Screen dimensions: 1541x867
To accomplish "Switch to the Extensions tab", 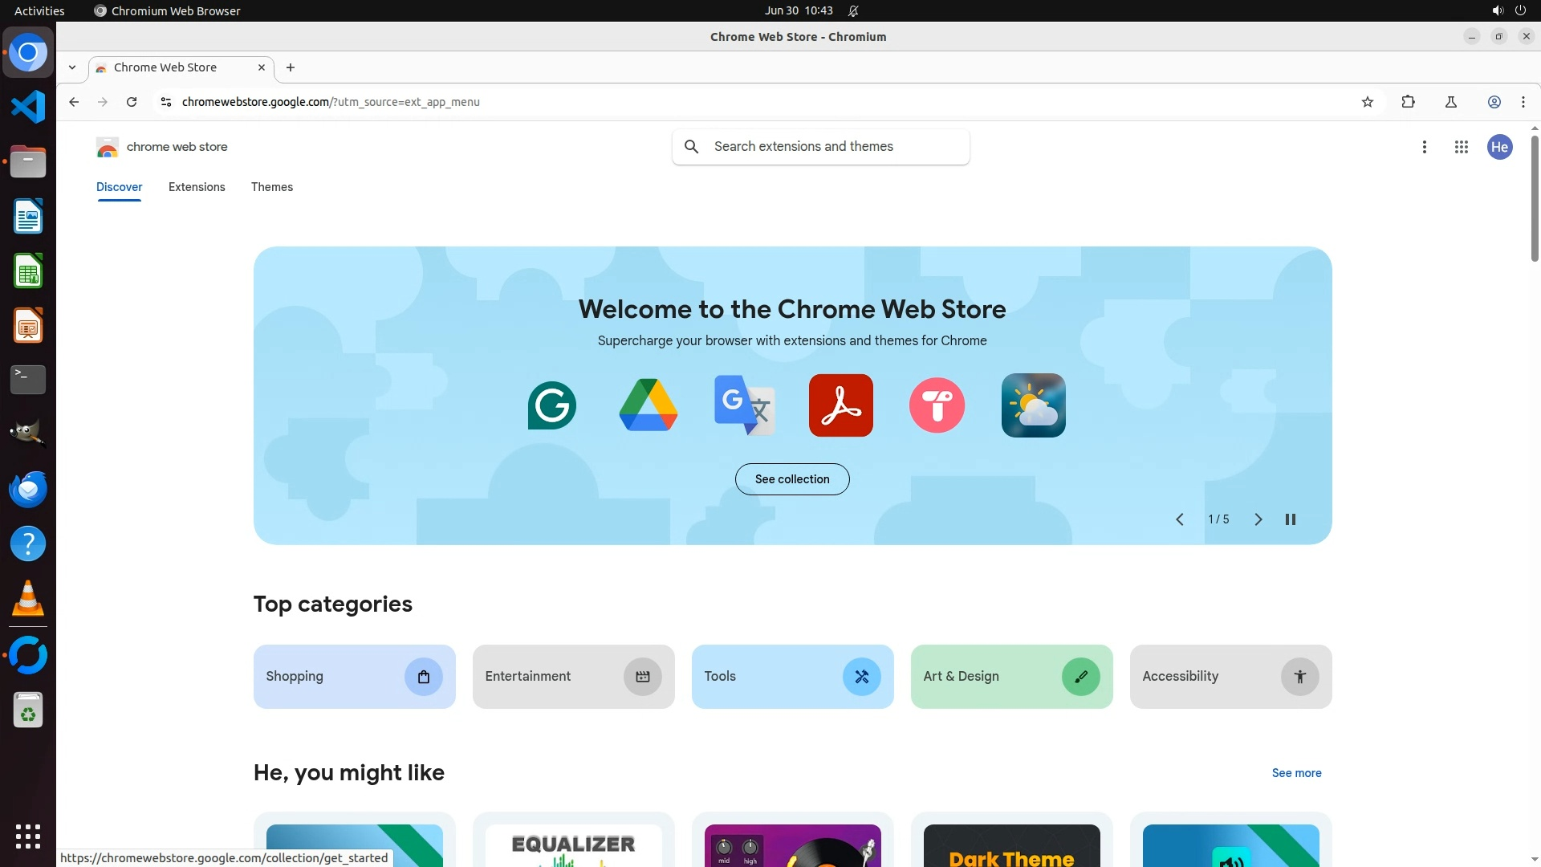I will [197, 187].
